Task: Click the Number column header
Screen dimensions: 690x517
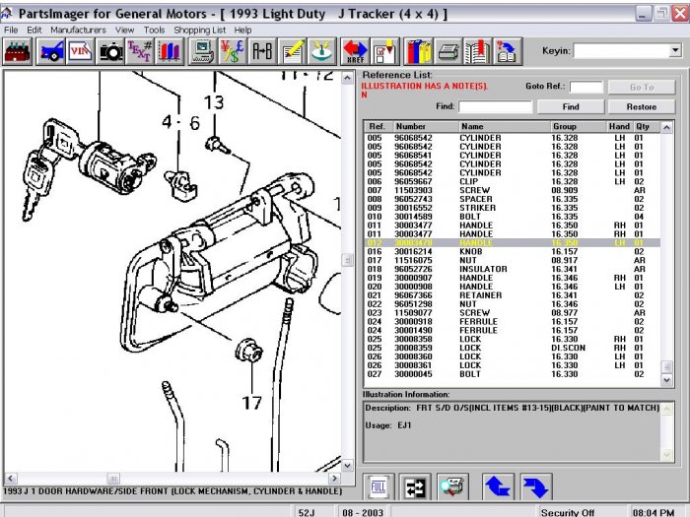Action: pyautogui.click(x=425, y=127)
